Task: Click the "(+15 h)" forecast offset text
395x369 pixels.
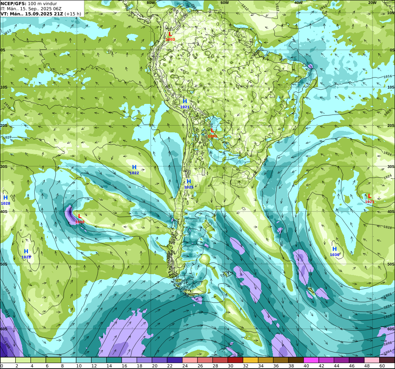Action: [73, 13]
